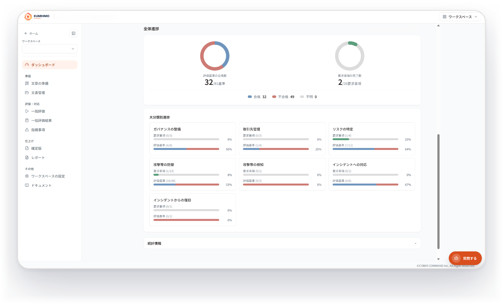Screen dimensions: 503x304
Task: Select the 攻撃等の防御 card title
Action: point(164,165)
